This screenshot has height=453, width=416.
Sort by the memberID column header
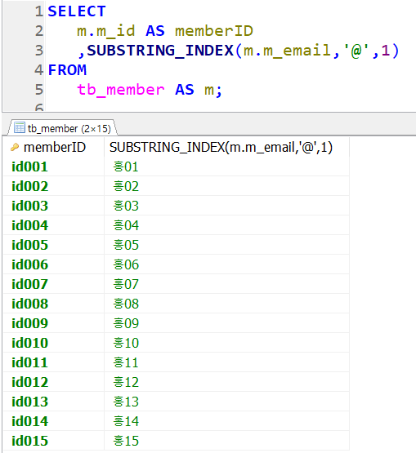coord(55,148)
